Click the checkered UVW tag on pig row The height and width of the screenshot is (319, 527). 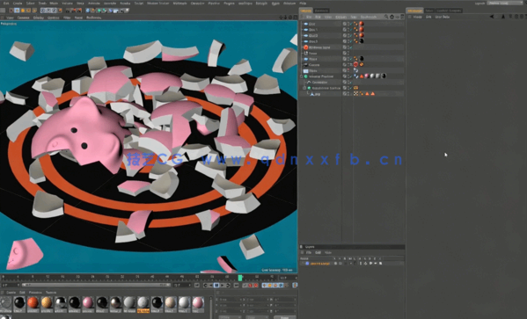click(355, 94)
